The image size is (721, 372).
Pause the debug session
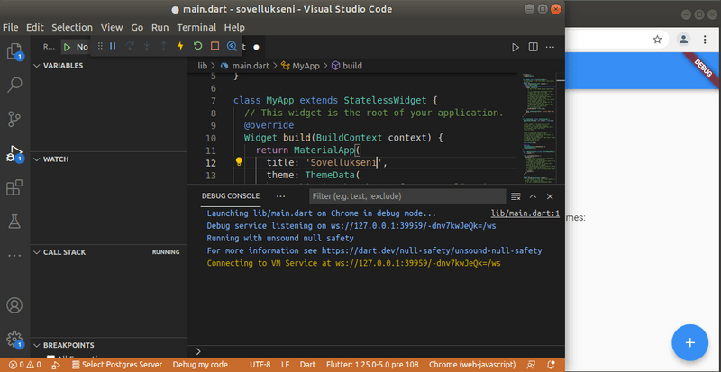(x=113, y=46)
